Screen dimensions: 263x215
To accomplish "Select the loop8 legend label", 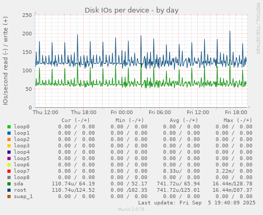I will [x=22, y=177].
